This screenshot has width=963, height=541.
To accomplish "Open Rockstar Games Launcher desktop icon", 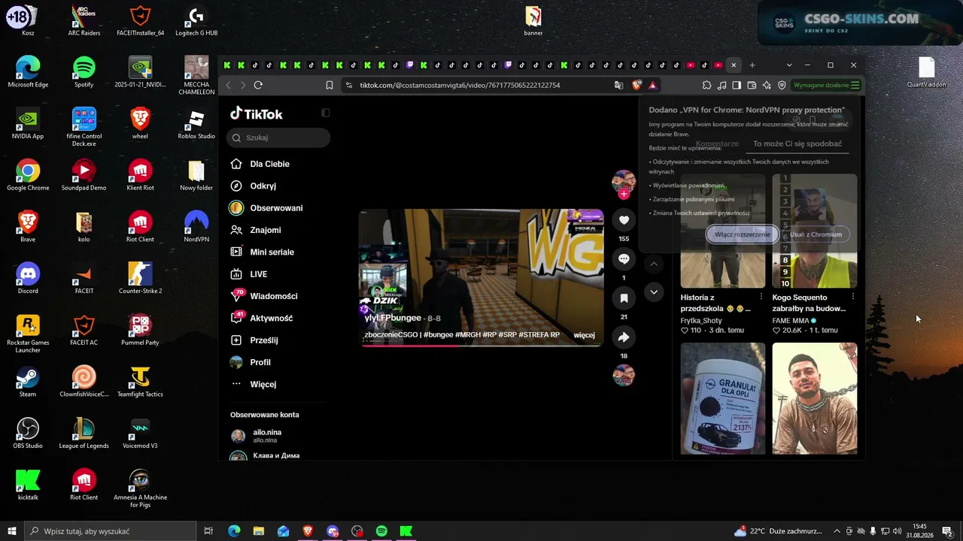I will click(28, 333).
